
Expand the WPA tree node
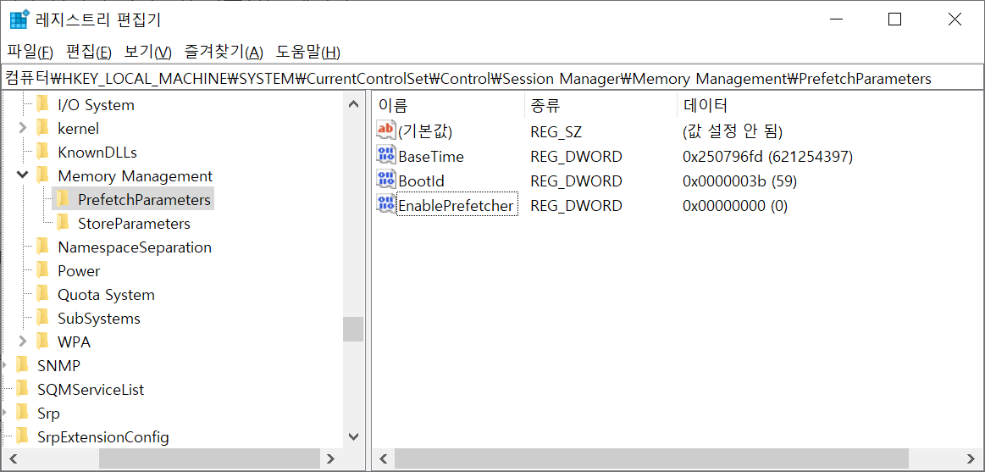point(23,342)
